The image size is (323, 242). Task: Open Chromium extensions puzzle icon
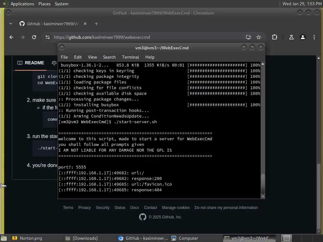pos(274,37)
